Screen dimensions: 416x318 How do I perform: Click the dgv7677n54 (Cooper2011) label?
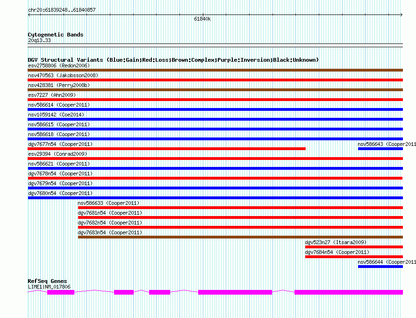click(60, 144)
